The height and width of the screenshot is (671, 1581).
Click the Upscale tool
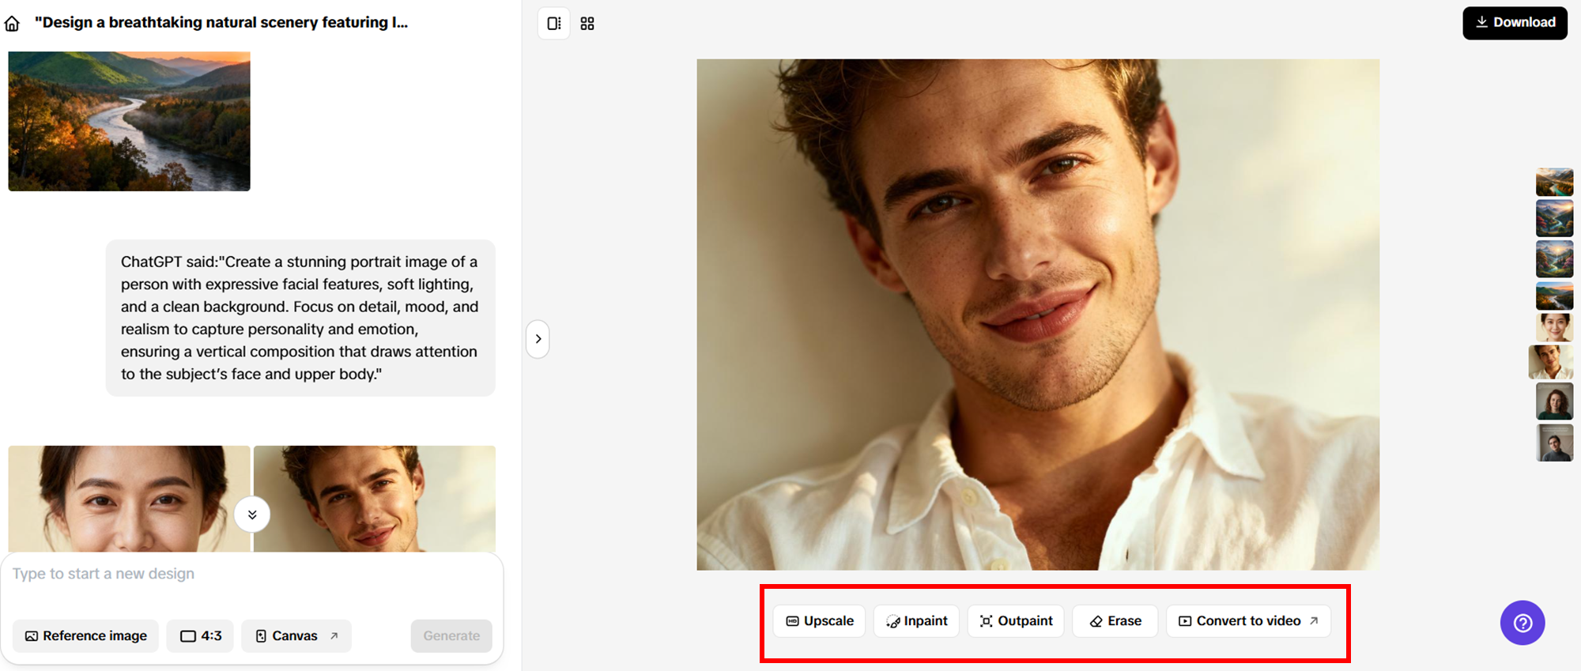(819, 621)
